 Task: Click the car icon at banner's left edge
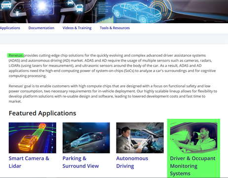coord(6,4)
